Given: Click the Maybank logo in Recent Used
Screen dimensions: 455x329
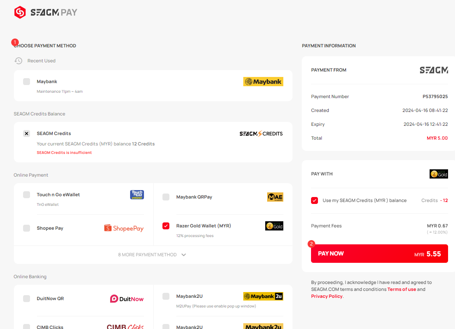Looking at the screenshot, I should (x=263, y=82).
